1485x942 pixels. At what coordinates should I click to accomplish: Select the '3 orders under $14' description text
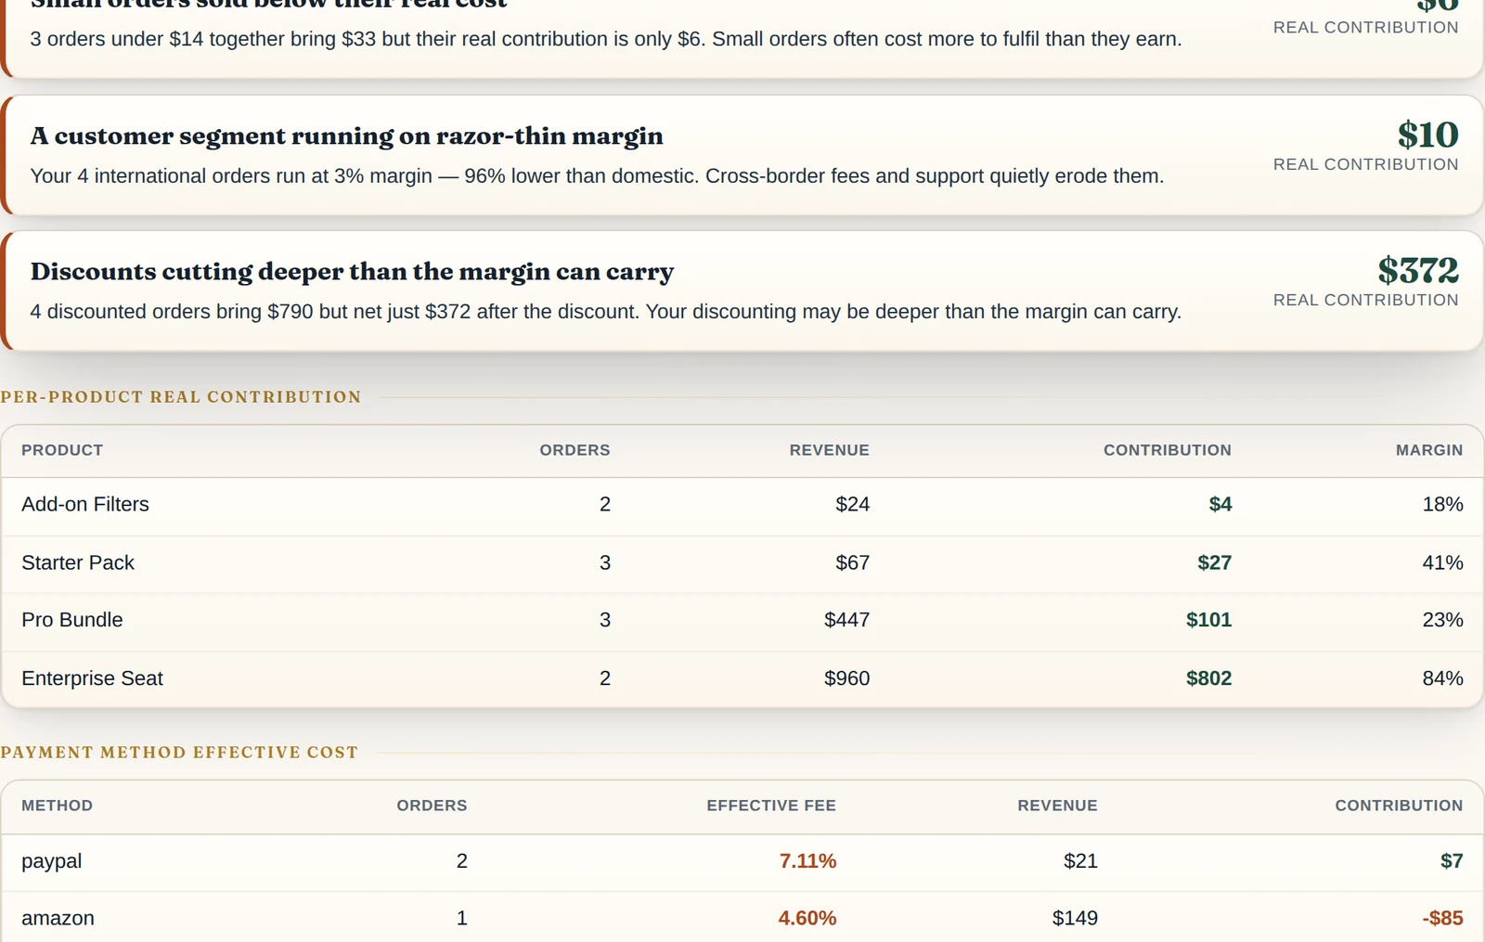pyautogui.click(x=605, y=40)
